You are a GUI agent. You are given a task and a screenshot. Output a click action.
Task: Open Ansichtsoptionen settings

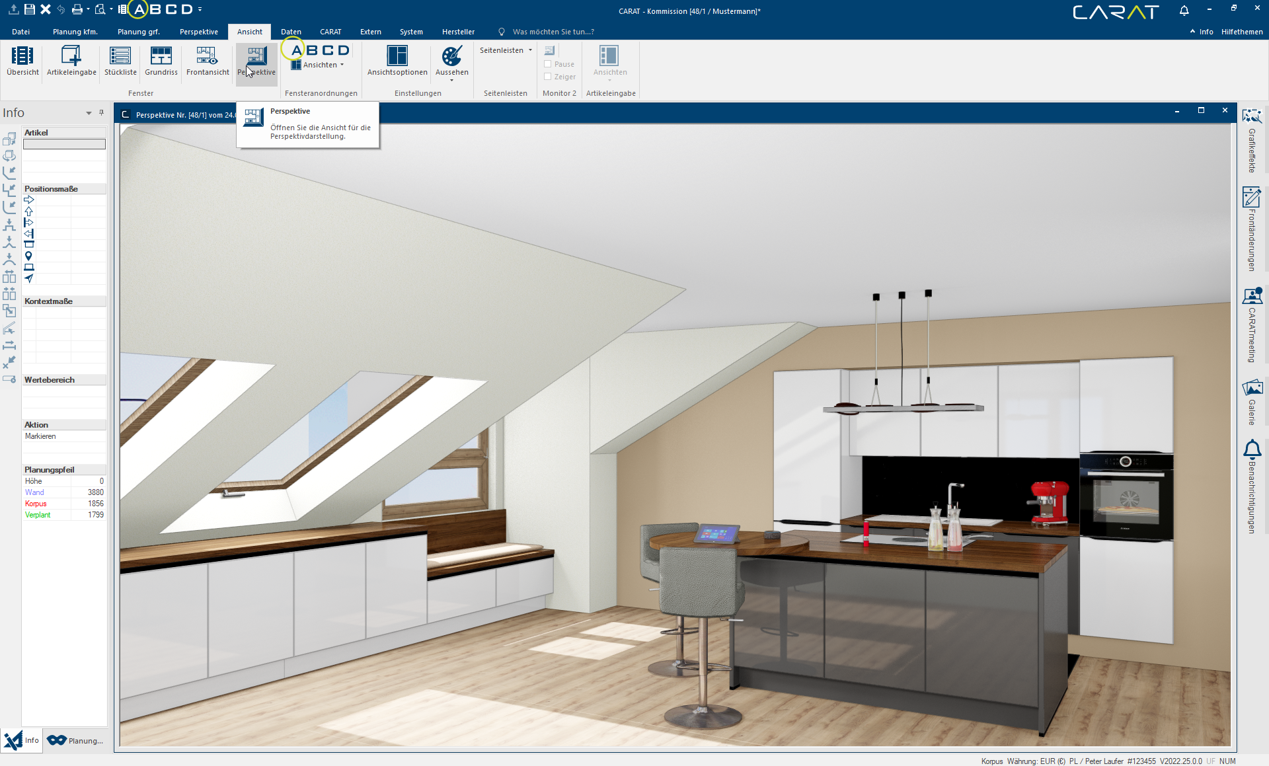pyautogui.click(x=397, y=61)
